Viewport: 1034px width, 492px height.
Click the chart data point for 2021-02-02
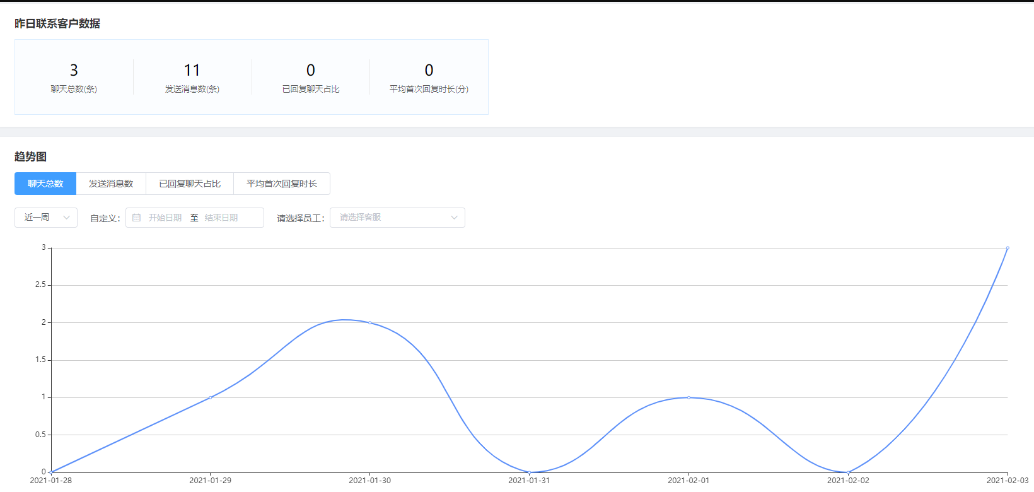click(848, 472)
